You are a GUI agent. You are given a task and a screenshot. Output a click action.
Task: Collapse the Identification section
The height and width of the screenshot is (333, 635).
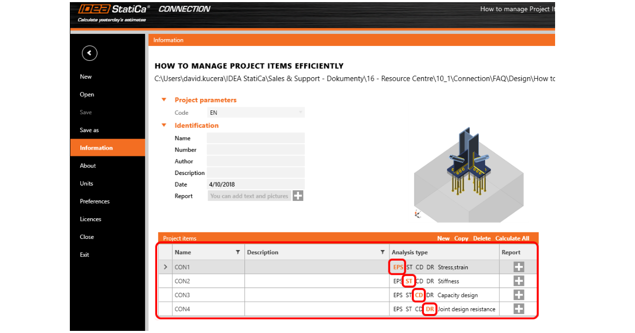(x=164, y=125)
